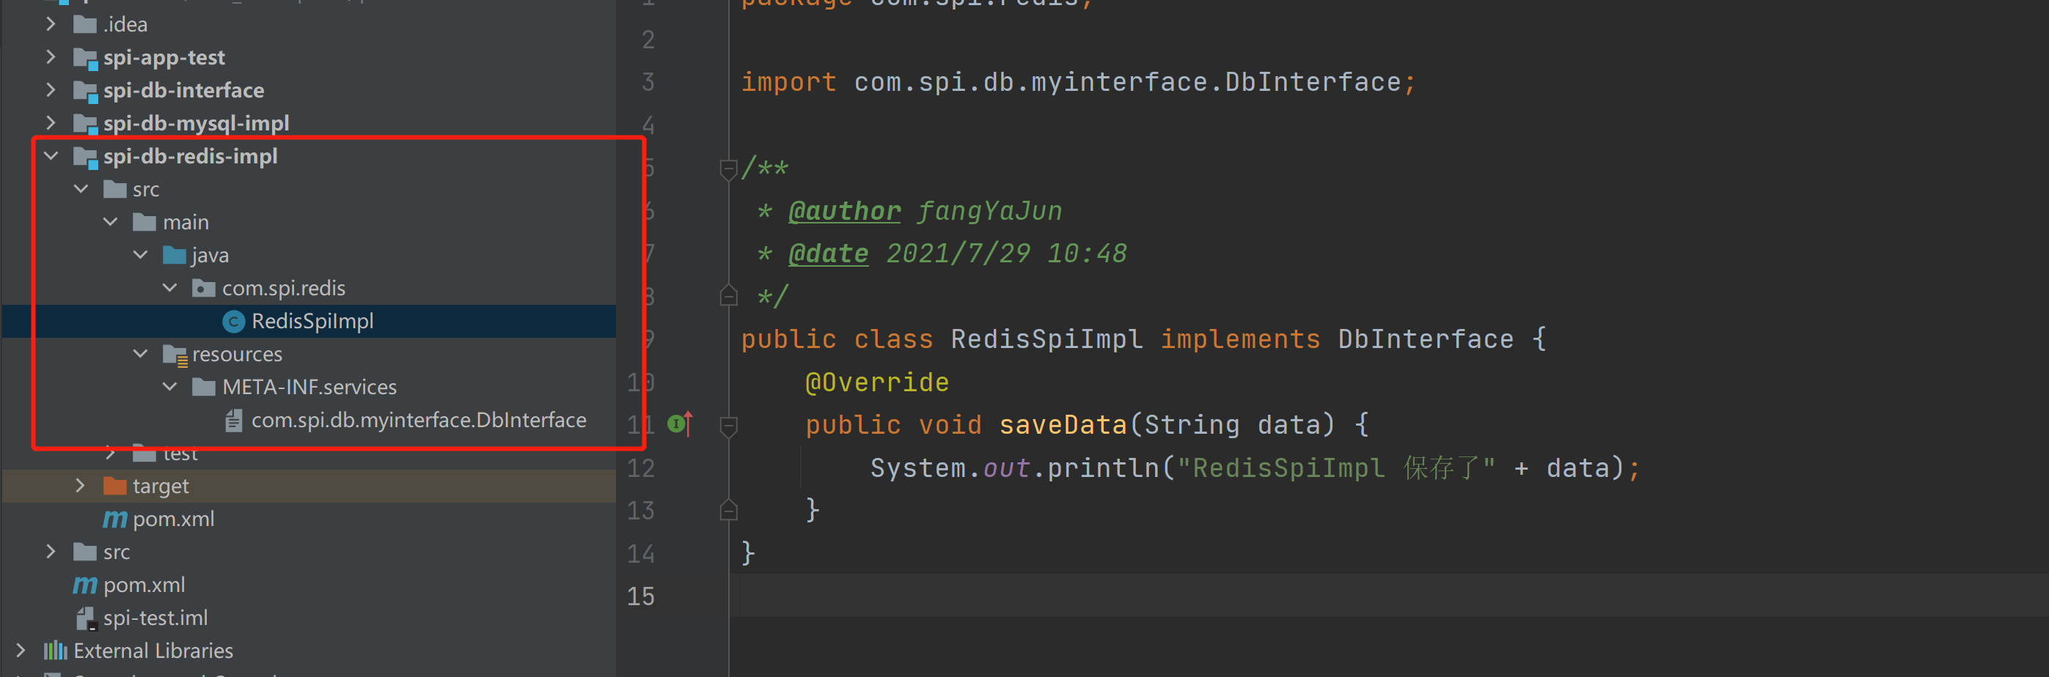Image resolution: width=2049 pixels, height=677 pixels.
Task: Expand the .idea folder
Action: [51, 25]
